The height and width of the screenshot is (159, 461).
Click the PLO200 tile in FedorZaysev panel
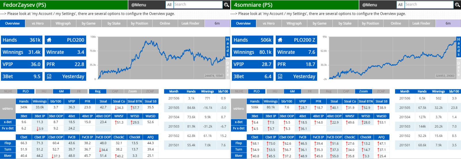click(65, 40)
